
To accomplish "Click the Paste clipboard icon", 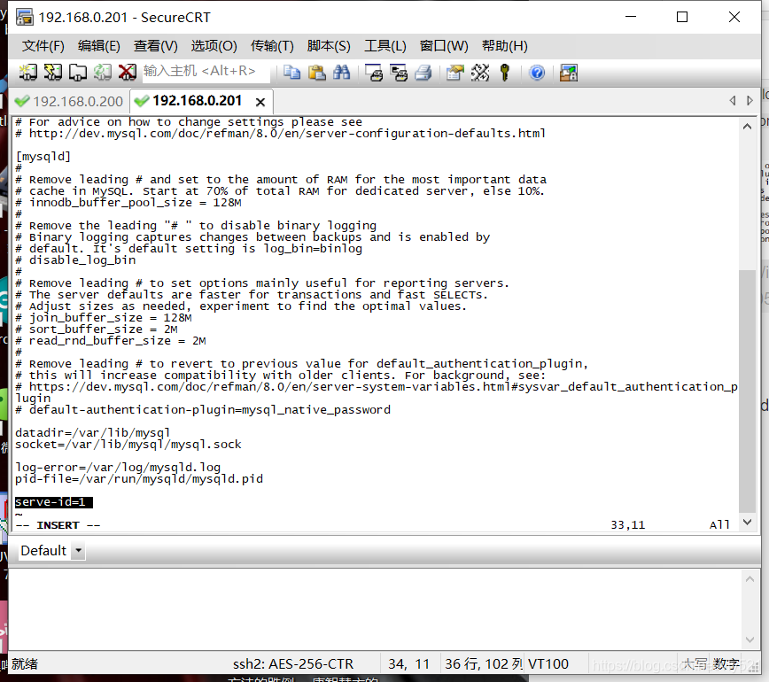I will [x=317, y=73].
